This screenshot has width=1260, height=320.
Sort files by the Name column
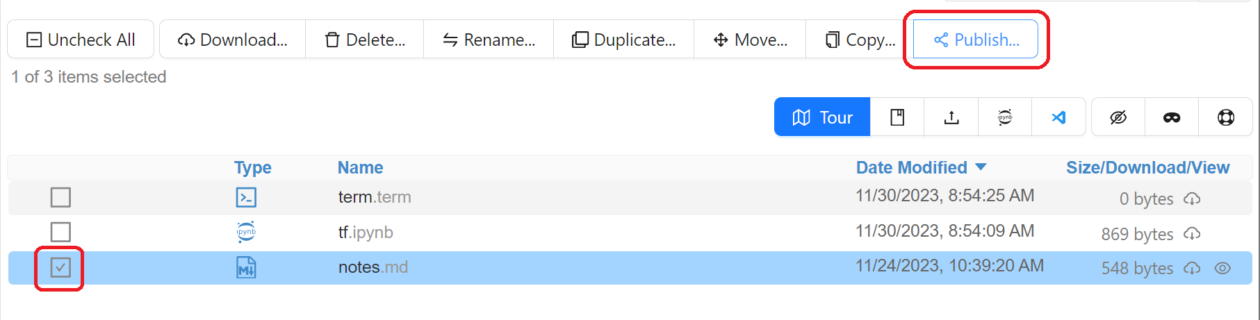pos(360,167)
